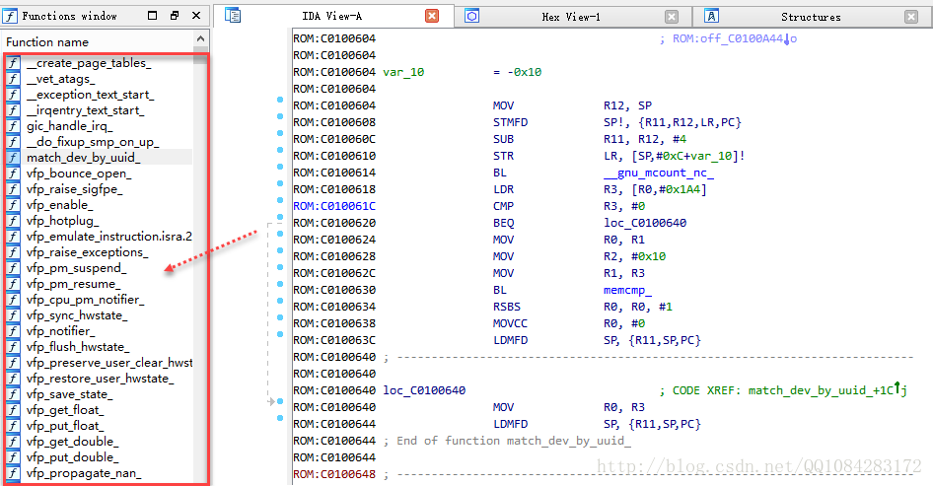Click function icon beside __create_page_tables_
The height and width of the screenshot is (486, 933).
tap(13, 63)
